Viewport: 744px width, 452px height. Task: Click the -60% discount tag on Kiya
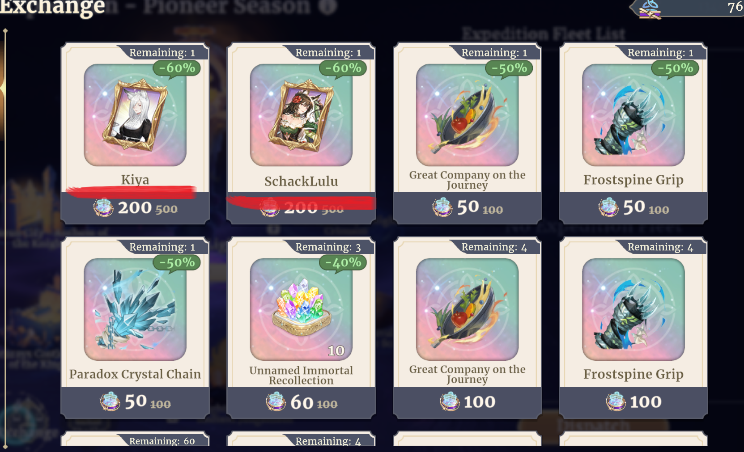pos(177,68)
